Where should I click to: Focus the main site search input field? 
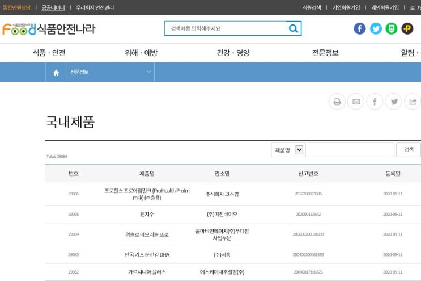(x=226, y=28)
